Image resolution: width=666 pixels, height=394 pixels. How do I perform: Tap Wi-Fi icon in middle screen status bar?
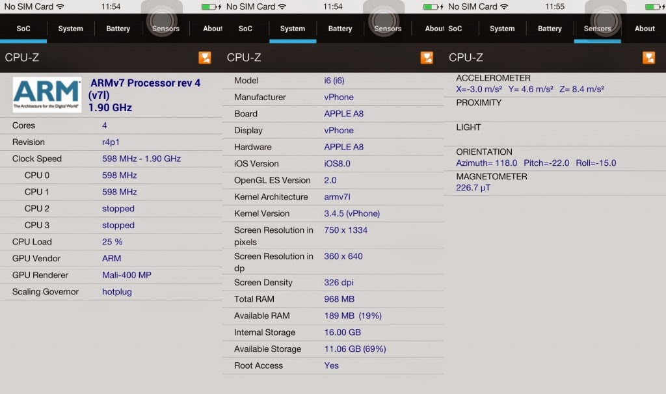pos(282,7)
